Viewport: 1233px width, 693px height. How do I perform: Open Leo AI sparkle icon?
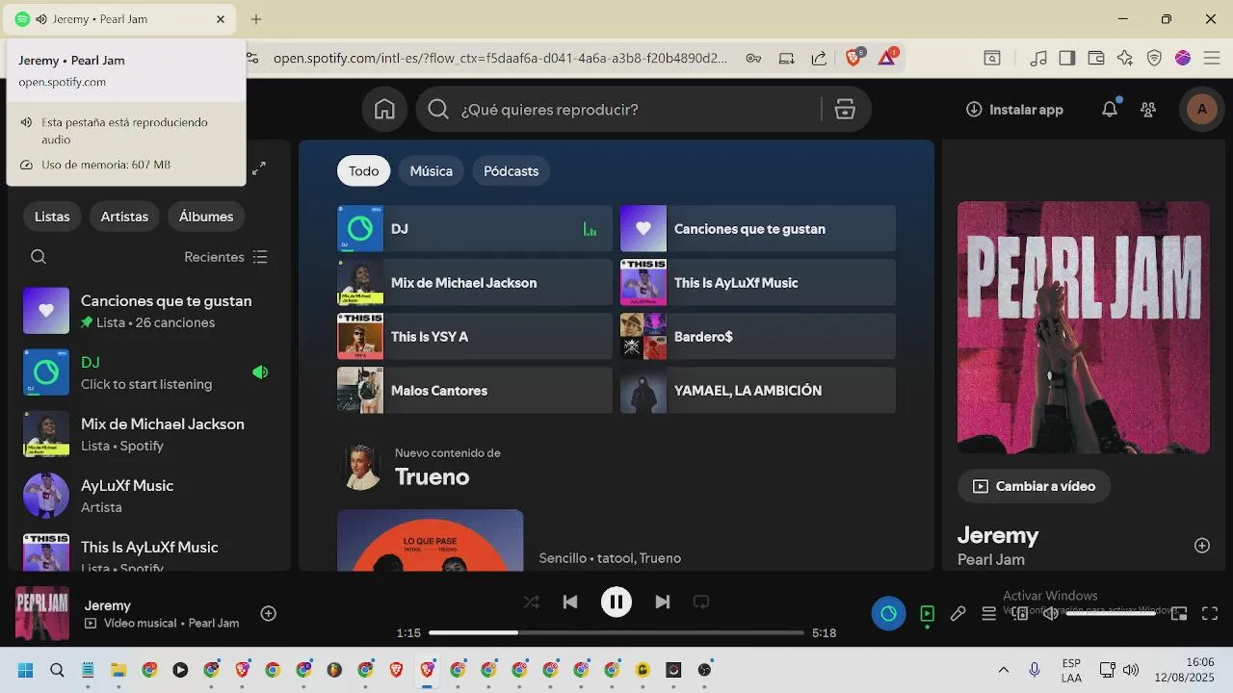click(1125, 58)
